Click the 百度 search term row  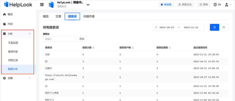136,55
